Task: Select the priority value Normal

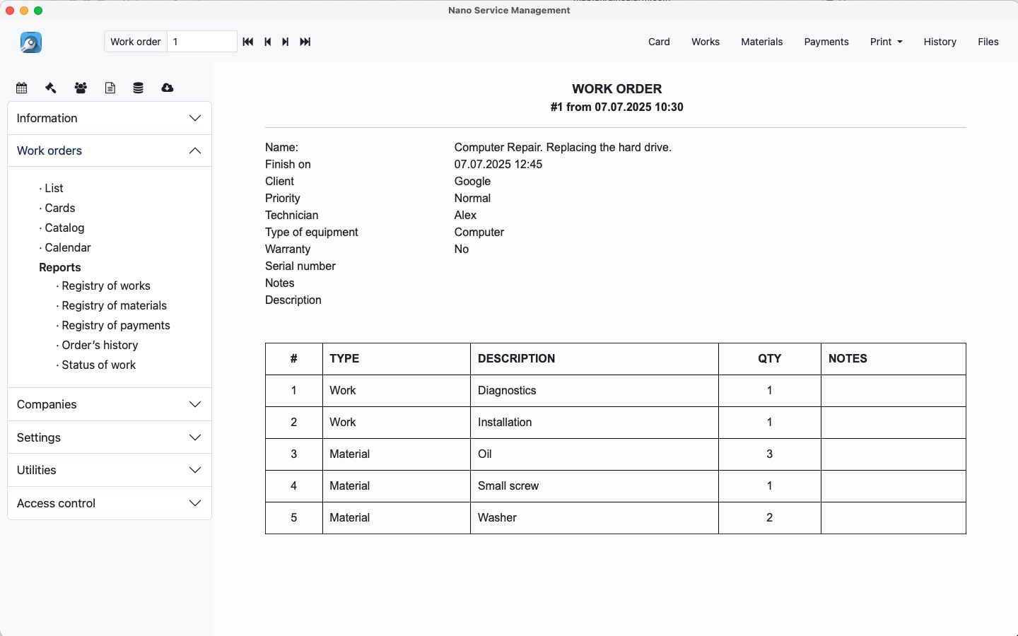Action: pos(472,198)
